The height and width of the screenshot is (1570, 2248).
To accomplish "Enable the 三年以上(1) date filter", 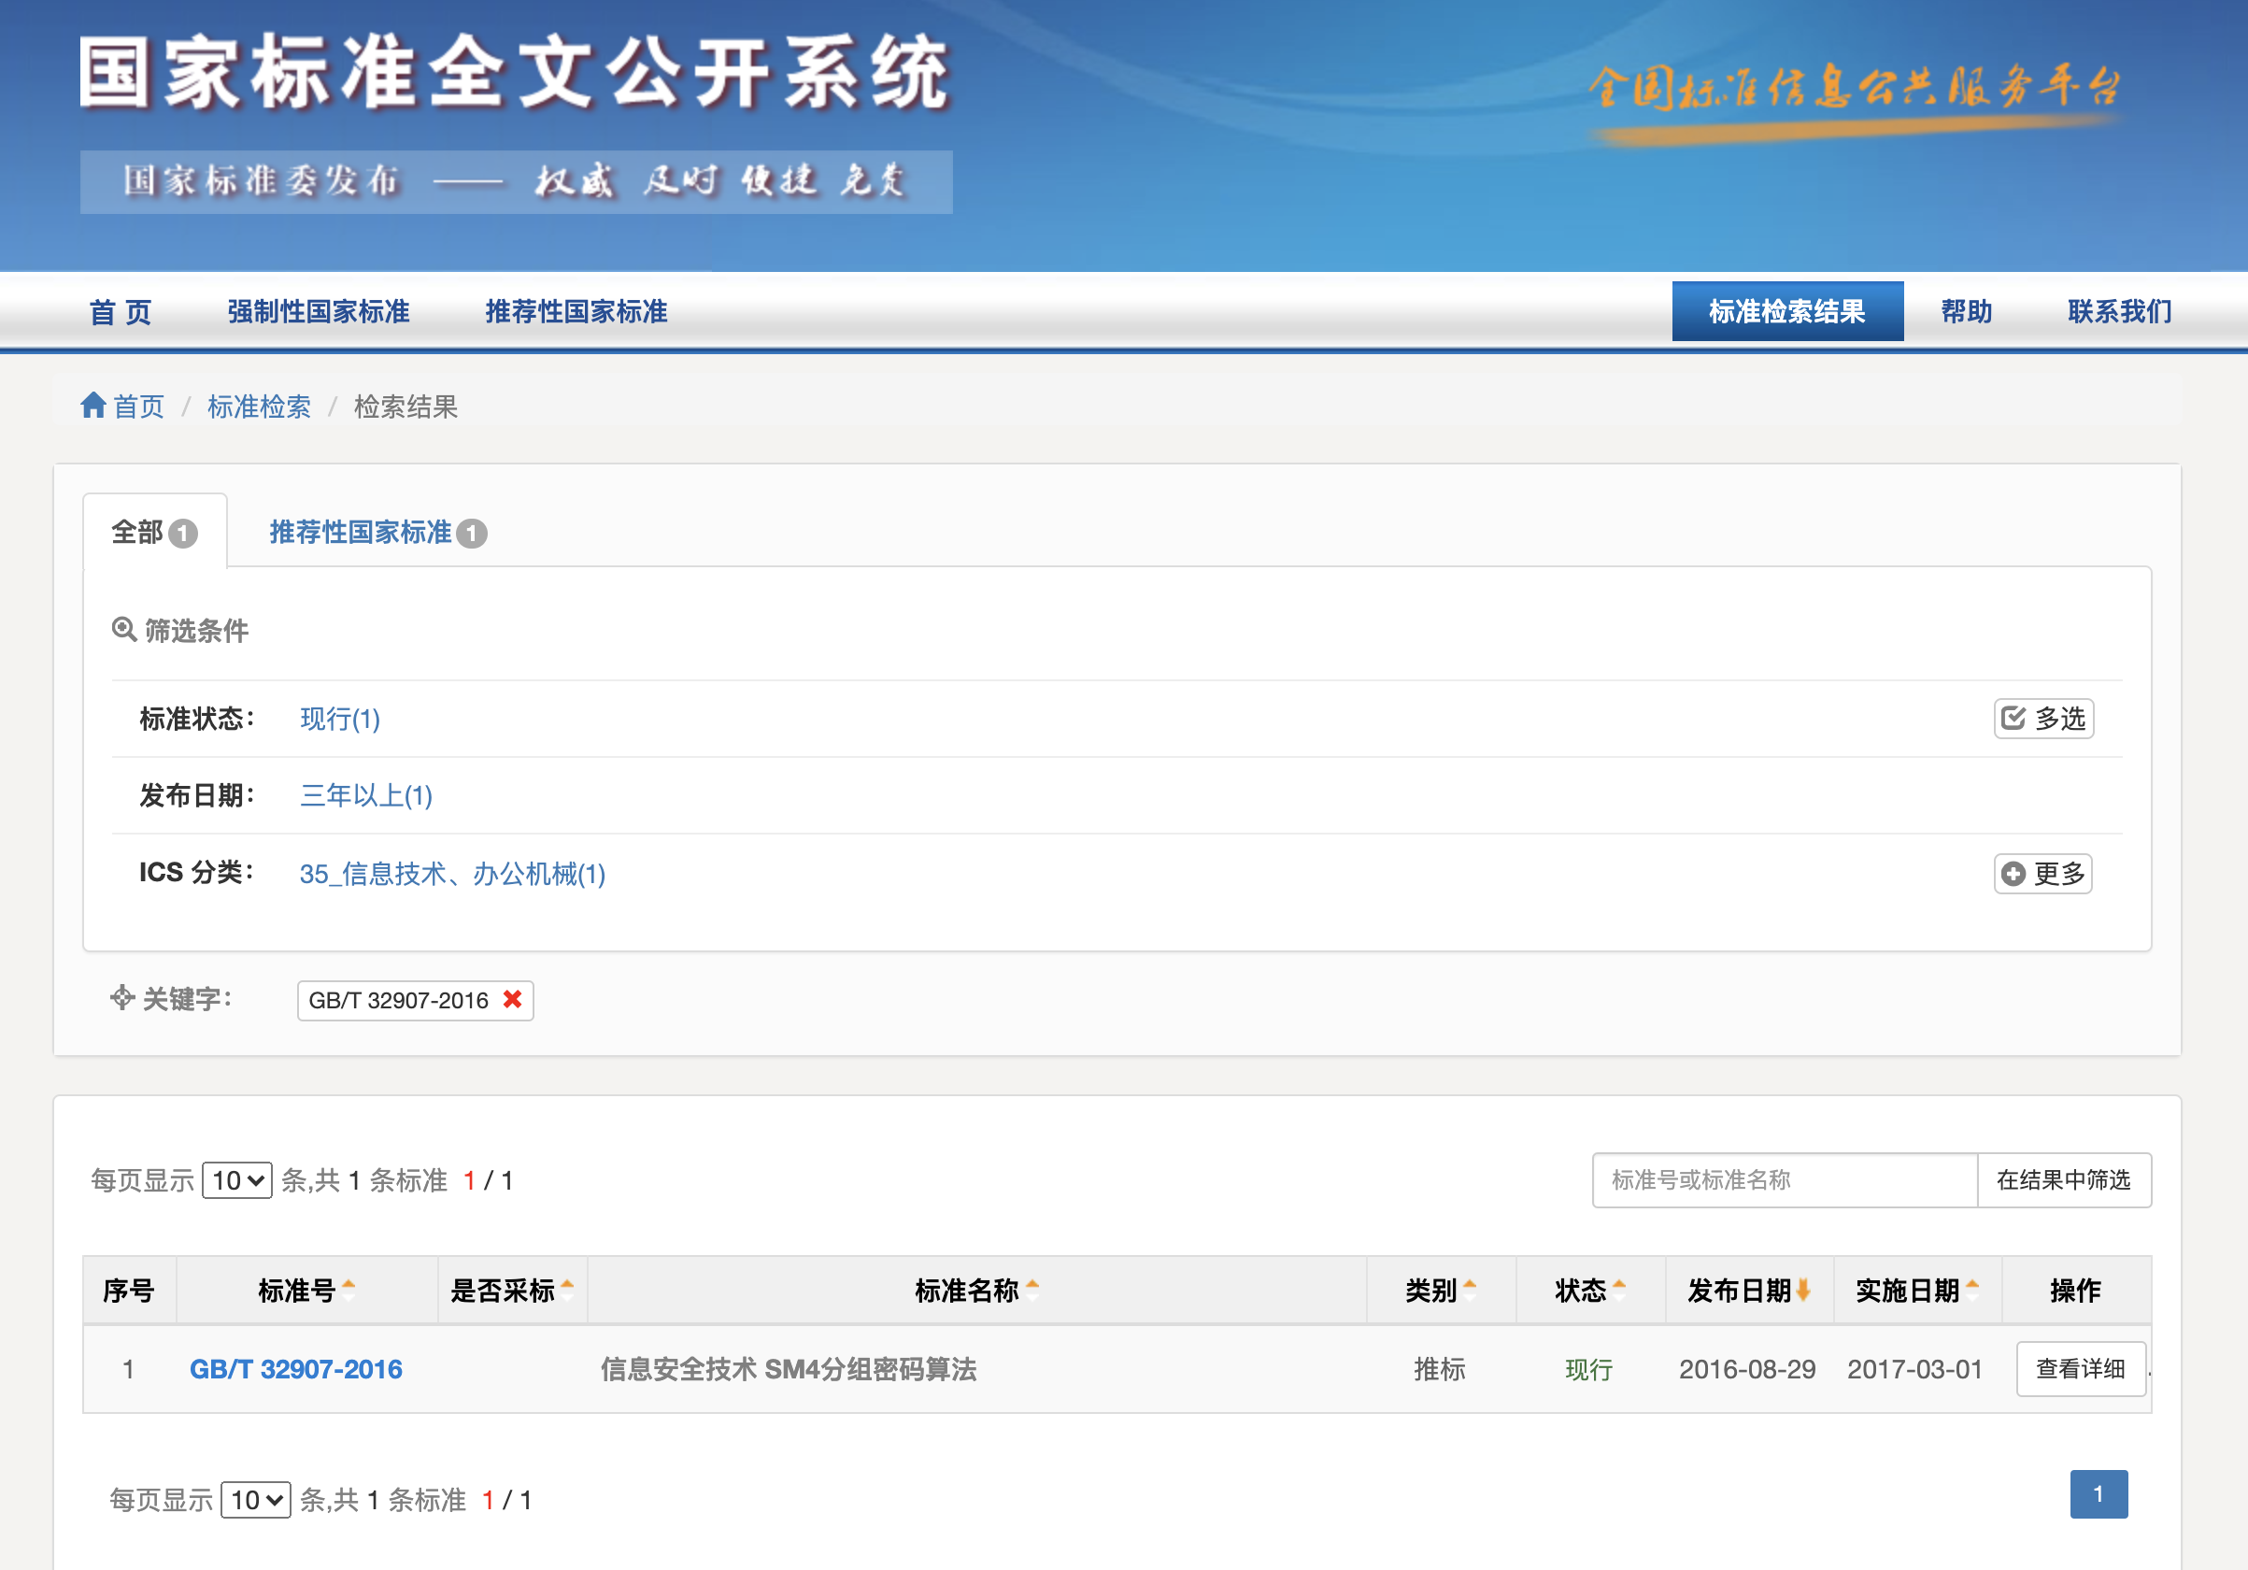I will (365, 795).
